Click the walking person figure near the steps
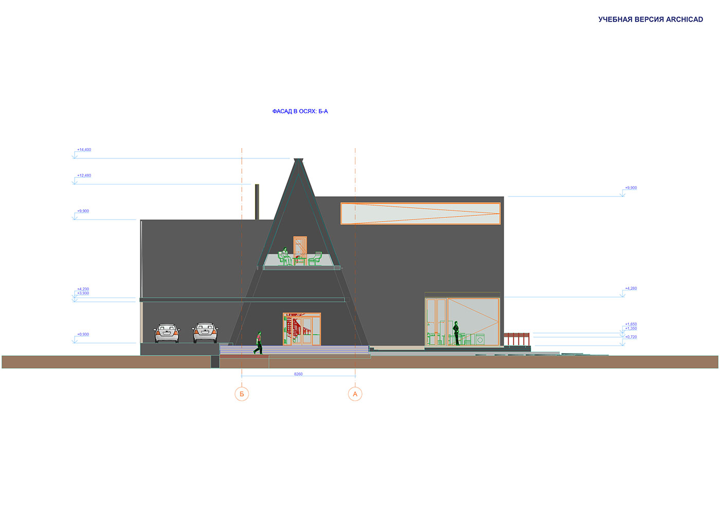The height and width of the screenshot is (509, 720). (258, 343)
